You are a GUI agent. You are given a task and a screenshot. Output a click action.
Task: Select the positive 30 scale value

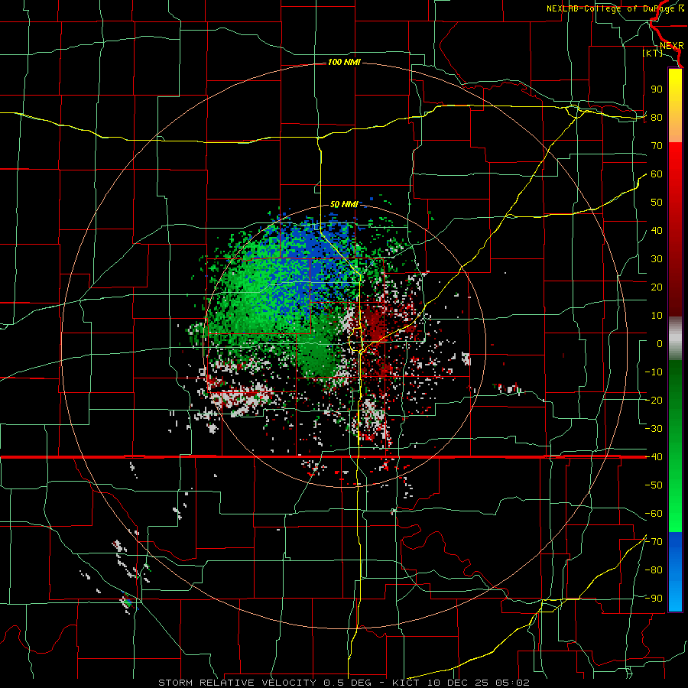pos(657,259)
